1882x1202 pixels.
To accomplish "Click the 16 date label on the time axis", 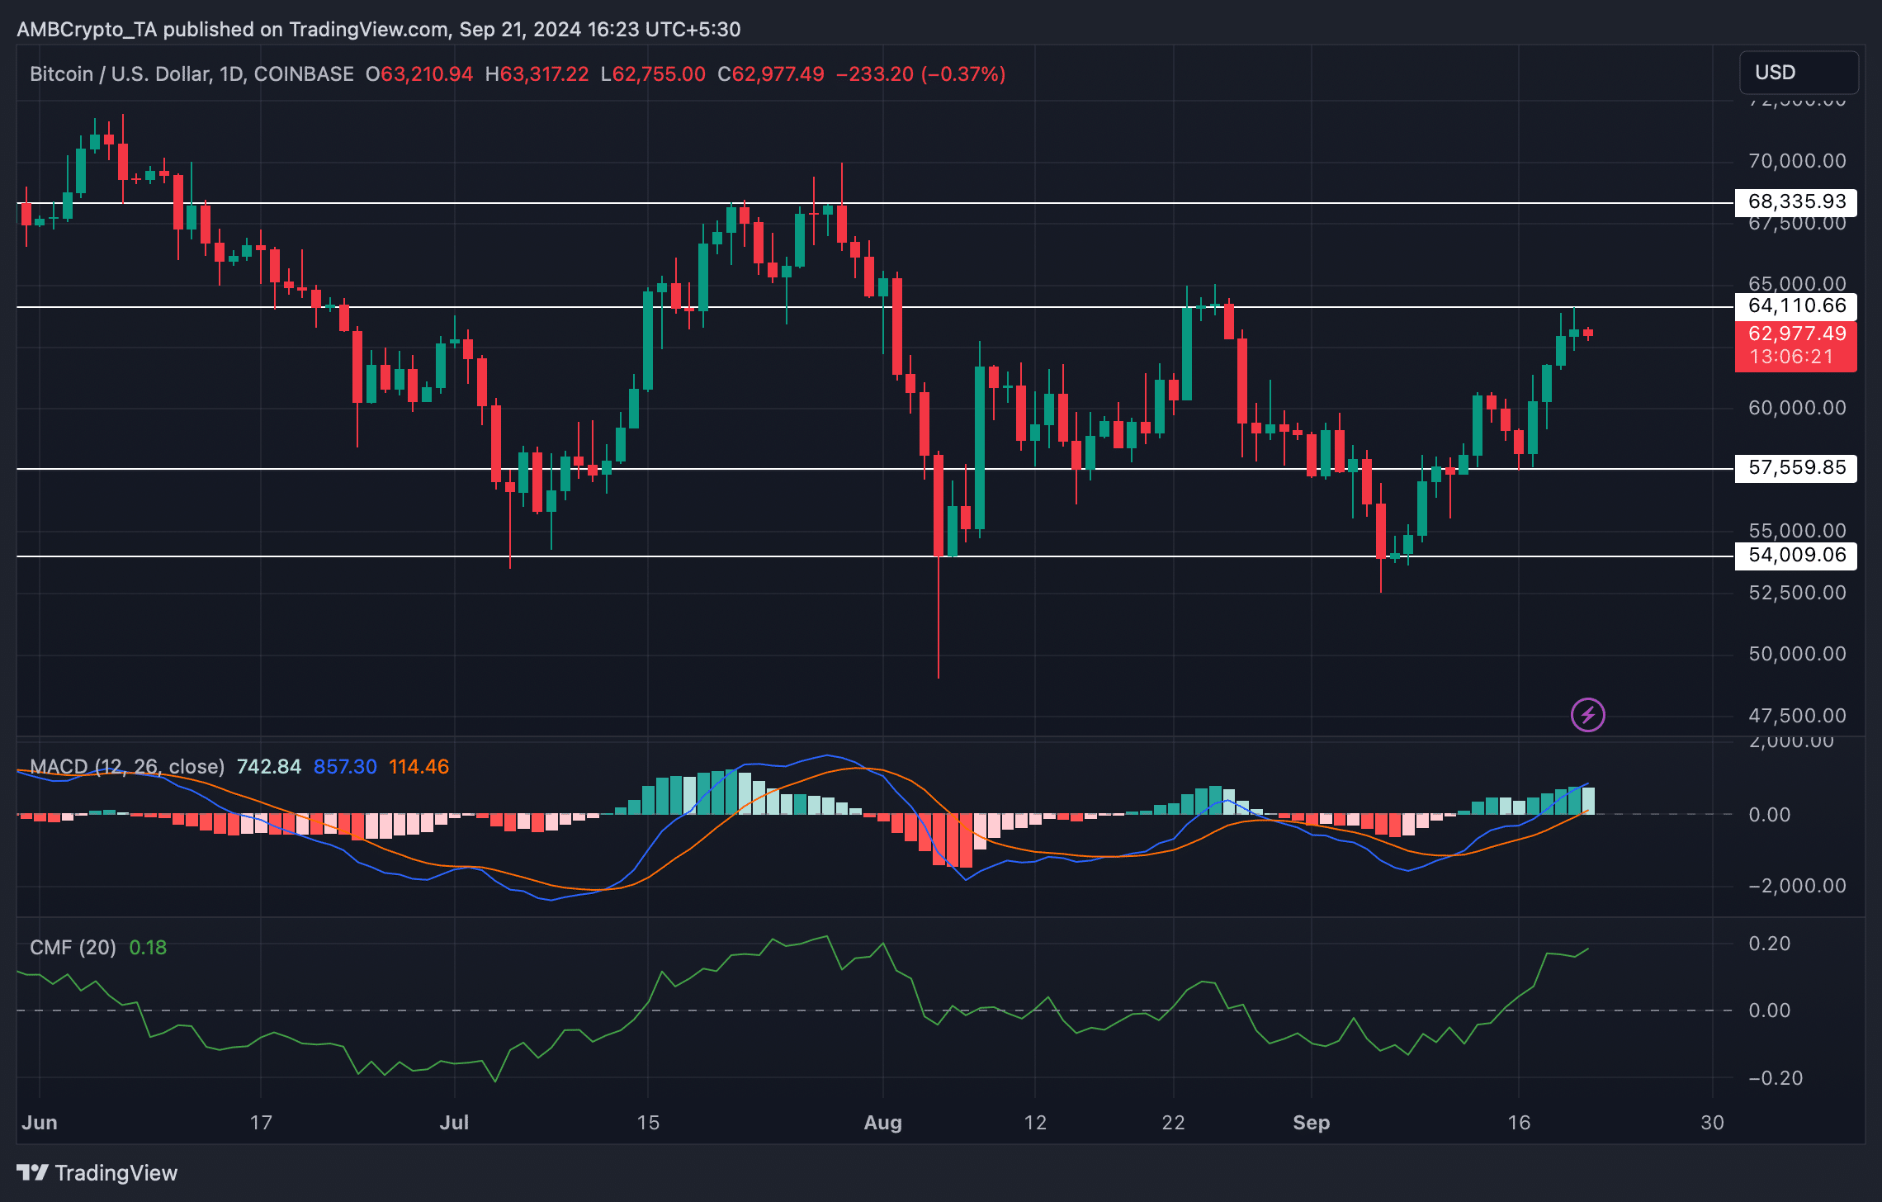I will (x=1519, y=1123).
